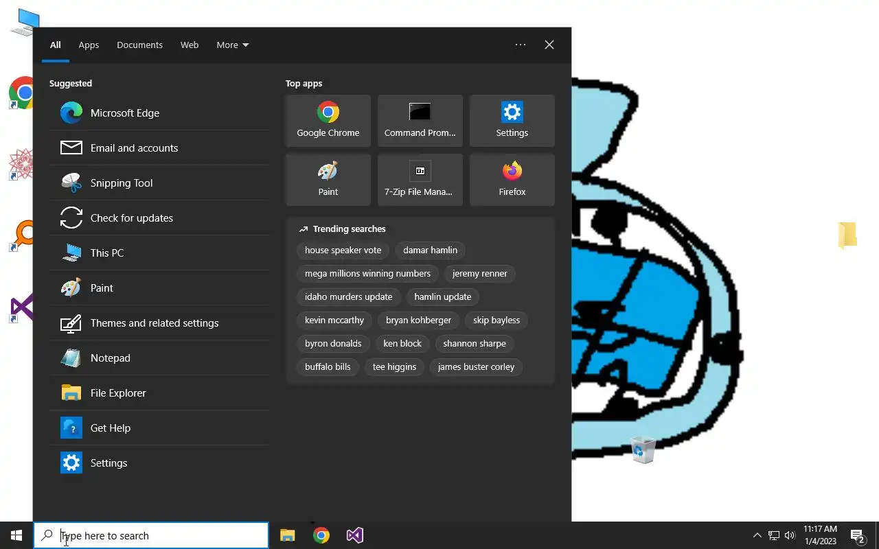Screen dimensions: 879x549
Task: Open the Recycle Bin desktop icon
Action: [x=643, y=449]
